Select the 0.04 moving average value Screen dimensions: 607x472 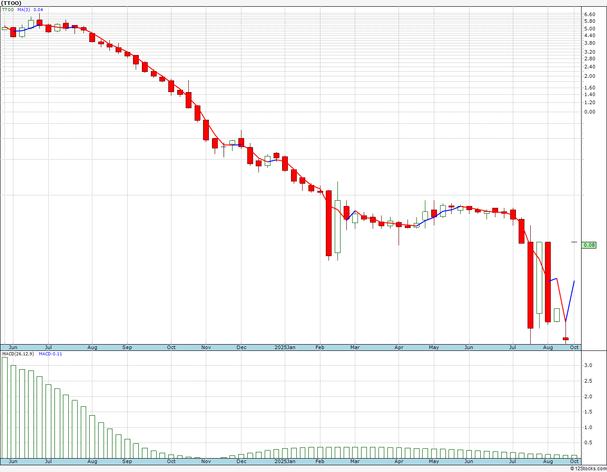pos(38,9)
